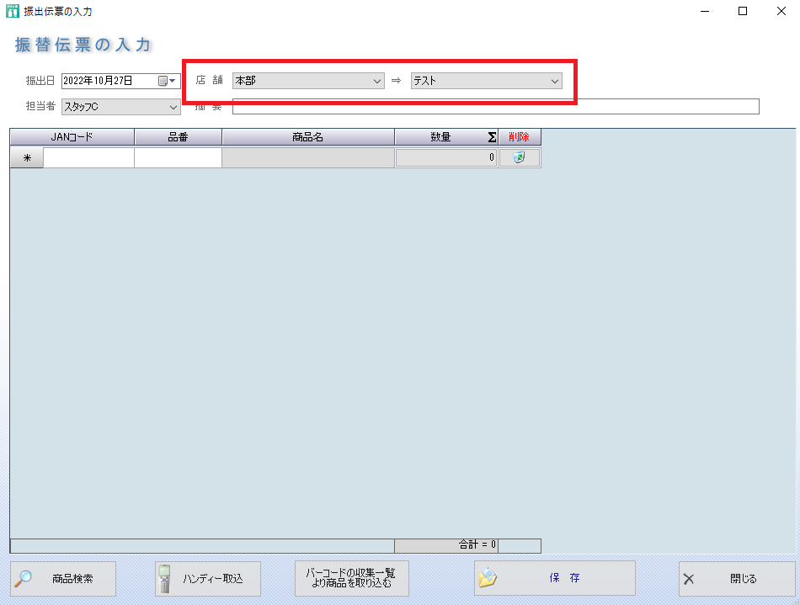Click the recycle bin delete icon in the row
800x605 pixels.
519,157
